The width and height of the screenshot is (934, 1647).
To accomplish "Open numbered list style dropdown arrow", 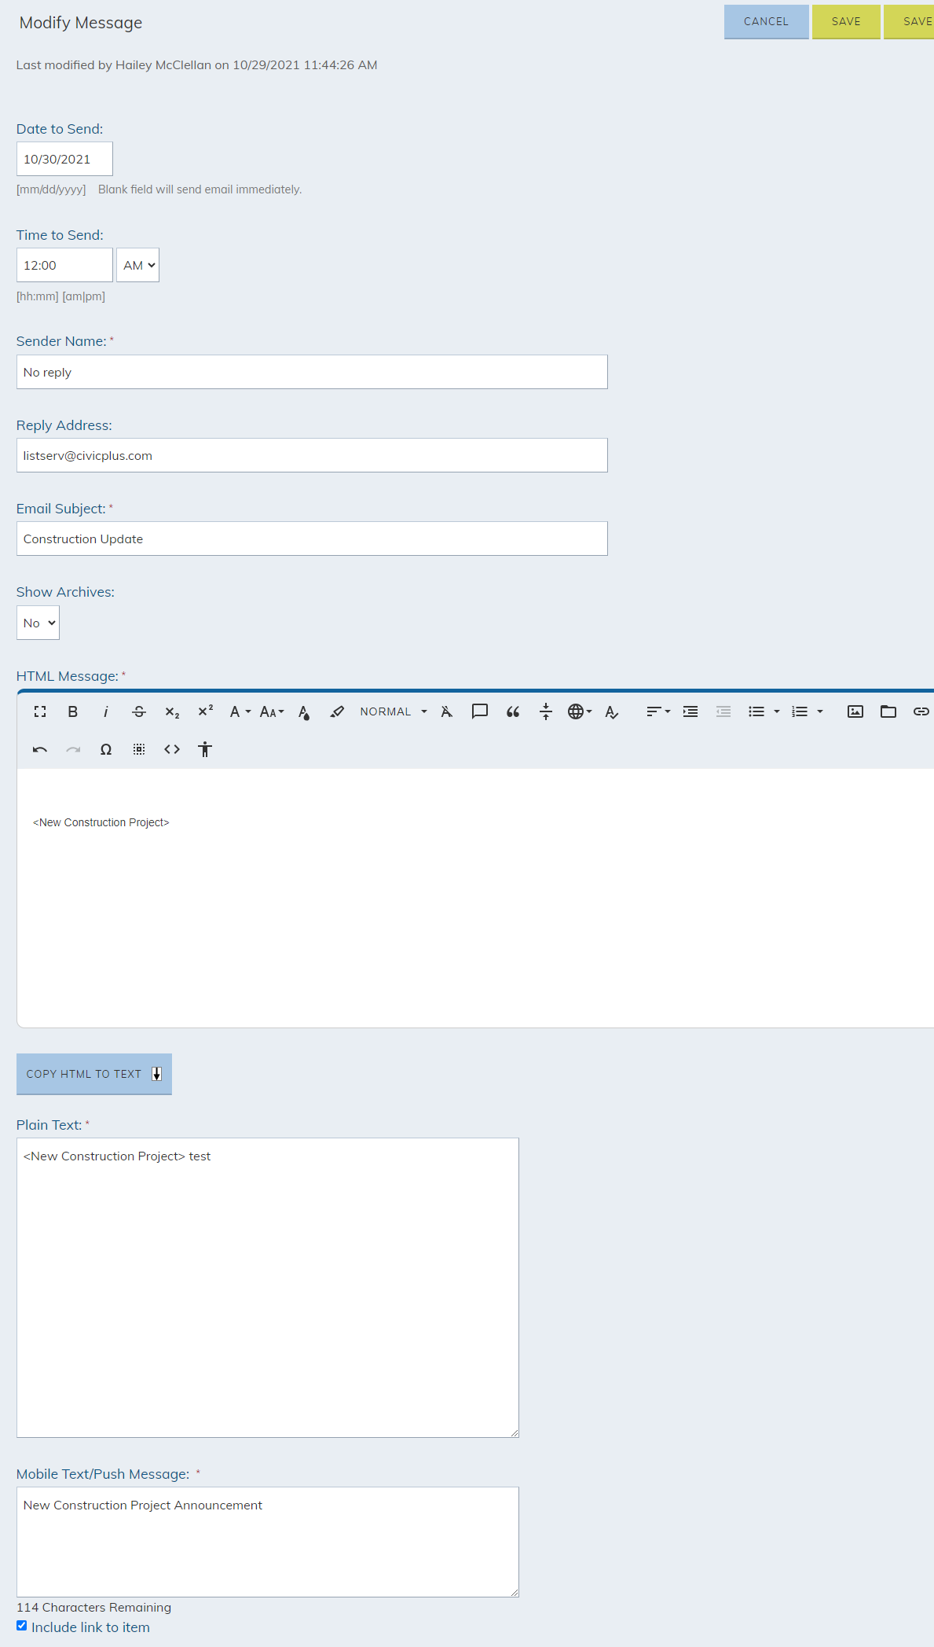I will (x=820, y=711).
